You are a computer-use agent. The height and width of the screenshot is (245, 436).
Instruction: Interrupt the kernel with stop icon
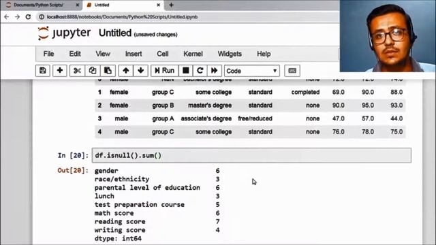tap(186, 71)
